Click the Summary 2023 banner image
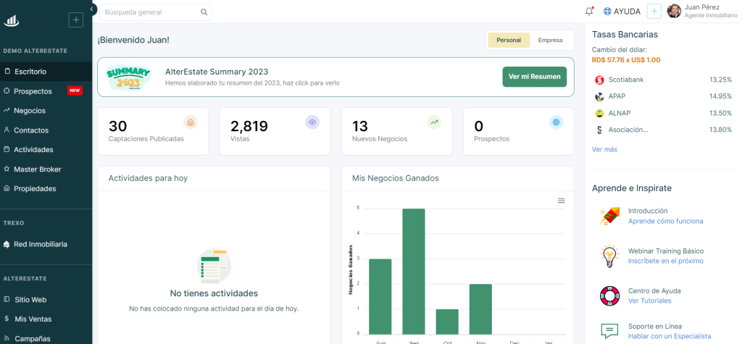Viewport: 742px width, 344px height. point(128,77)
